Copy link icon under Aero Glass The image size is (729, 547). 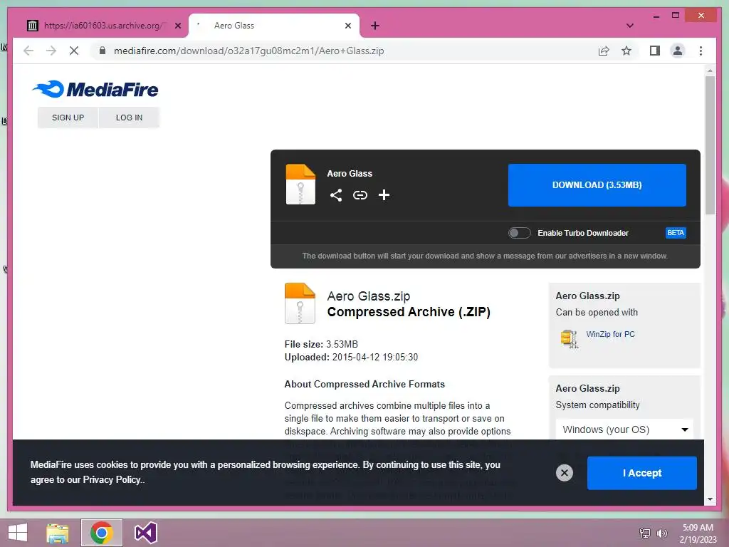pos(360,195)
